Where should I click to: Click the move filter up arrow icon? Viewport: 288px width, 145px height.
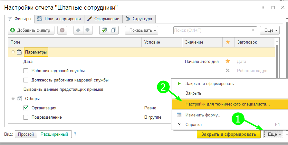[78, 30]
